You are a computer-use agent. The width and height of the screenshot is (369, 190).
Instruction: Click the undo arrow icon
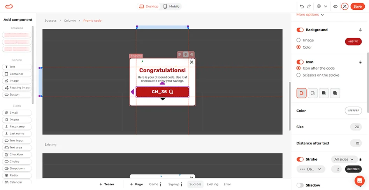tap(302, 6)
